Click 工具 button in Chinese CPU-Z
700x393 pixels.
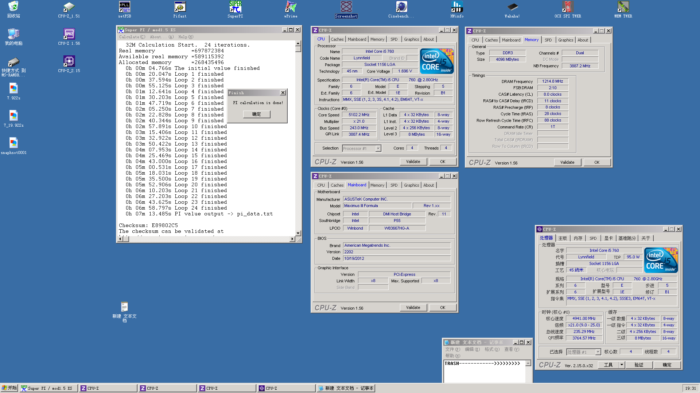coord(608,365)
